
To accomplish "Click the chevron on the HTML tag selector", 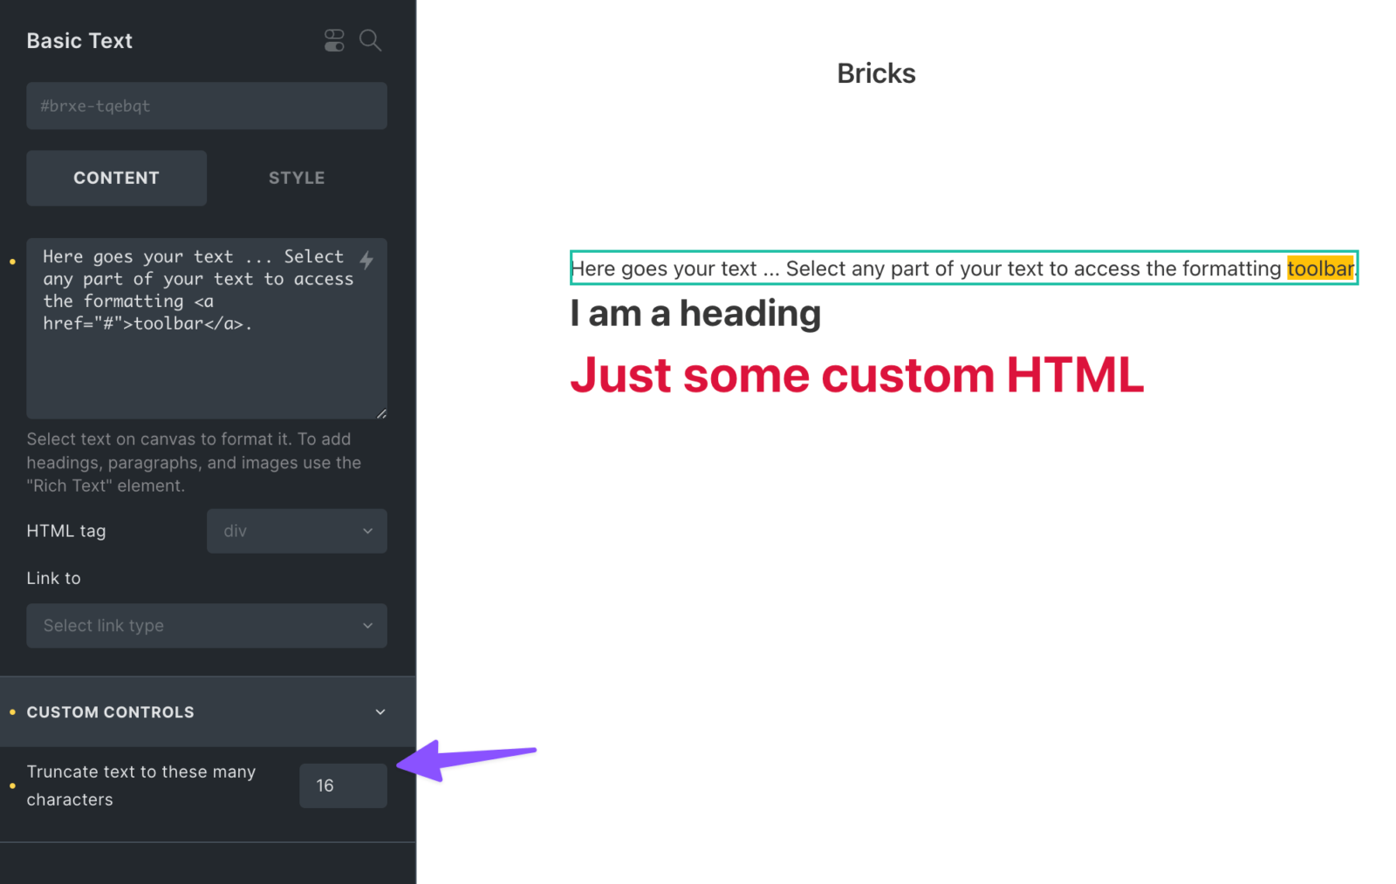I will (367, 531).
